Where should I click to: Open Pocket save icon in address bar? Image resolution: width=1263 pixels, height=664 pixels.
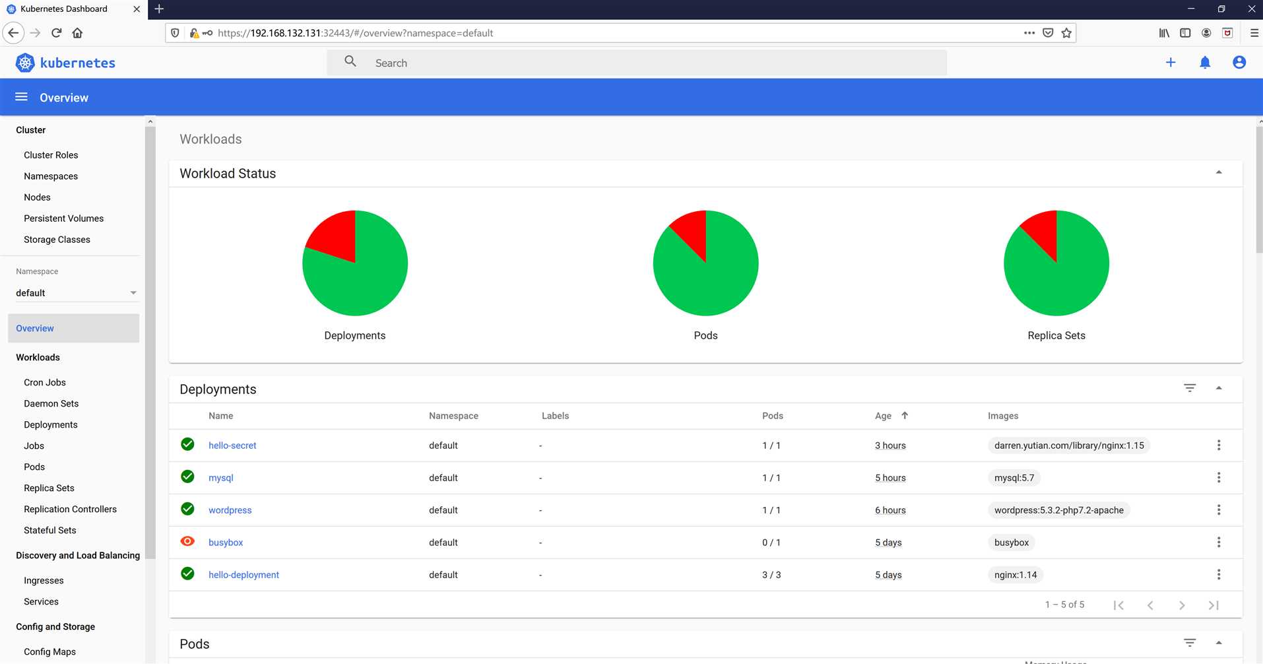pyautogui.click(x=1048, y=33)
